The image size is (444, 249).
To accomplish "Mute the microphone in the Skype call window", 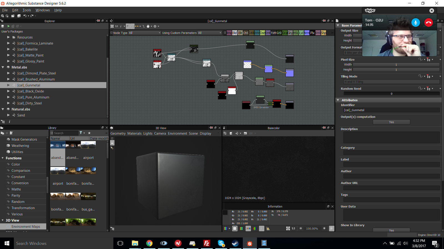I will pyautogui.click(x=415, y=22).
